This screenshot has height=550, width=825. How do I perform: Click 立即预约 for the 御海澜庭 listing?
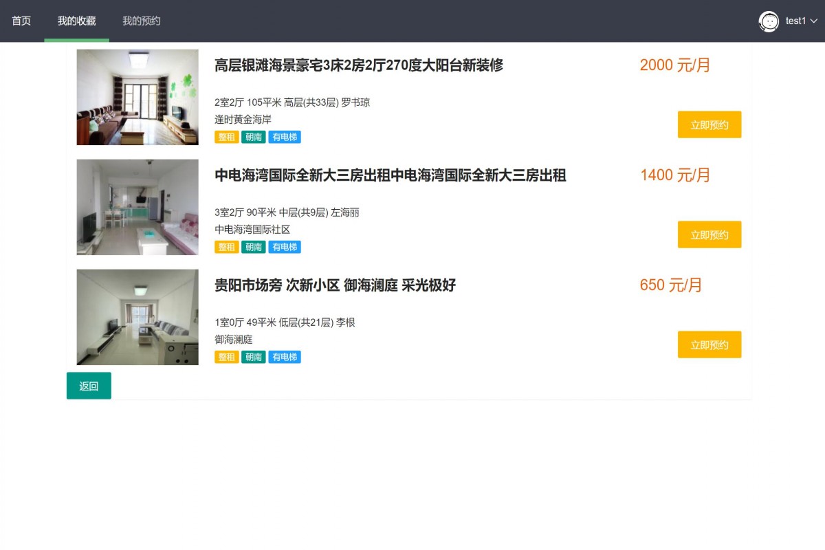point(709,344)
